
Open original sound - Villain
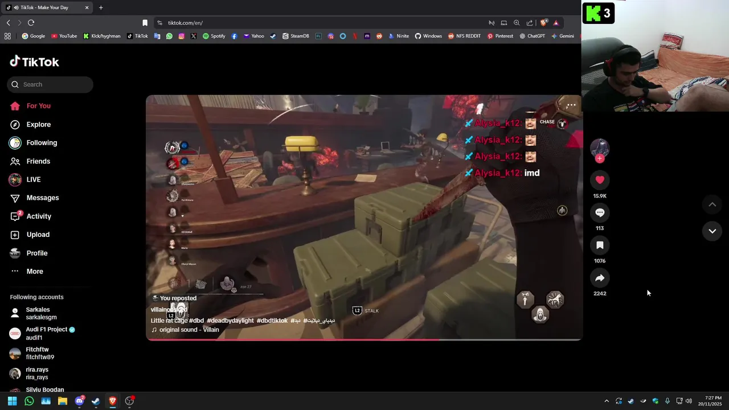tap(185, 330)
